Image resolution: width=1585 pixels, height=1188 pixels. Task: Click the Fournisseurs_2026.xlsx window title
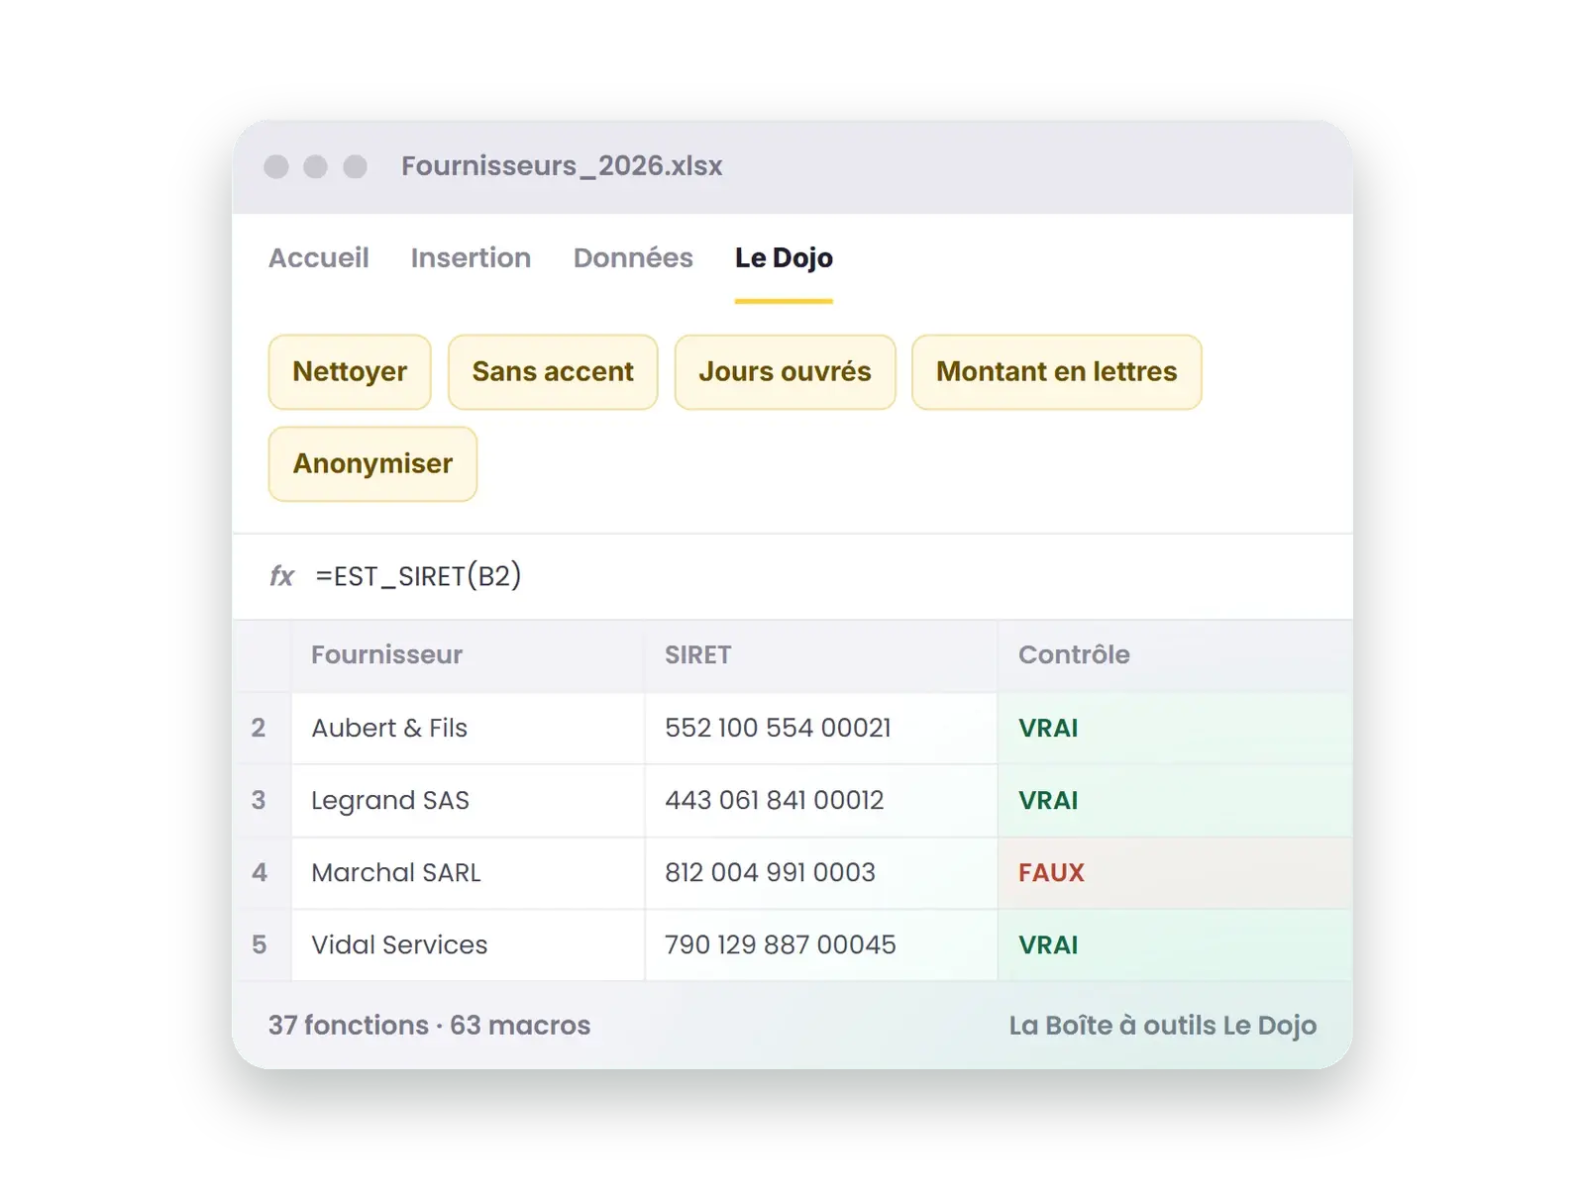pyautogui.click(x=562, y=165)
